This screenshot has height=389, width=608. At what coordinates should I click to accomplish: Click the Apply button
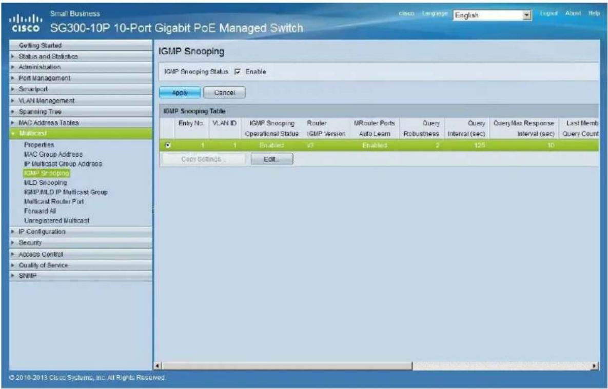tap(180, 93)
